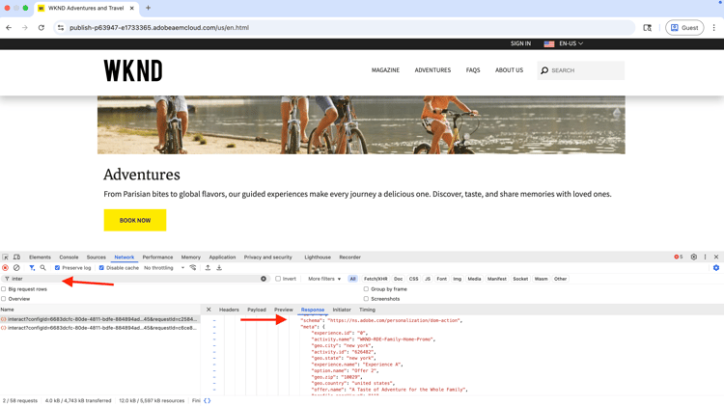Open the reader mode icon beside Guest
The height and width of the screenshot is (406, 724).
point(648,28)
